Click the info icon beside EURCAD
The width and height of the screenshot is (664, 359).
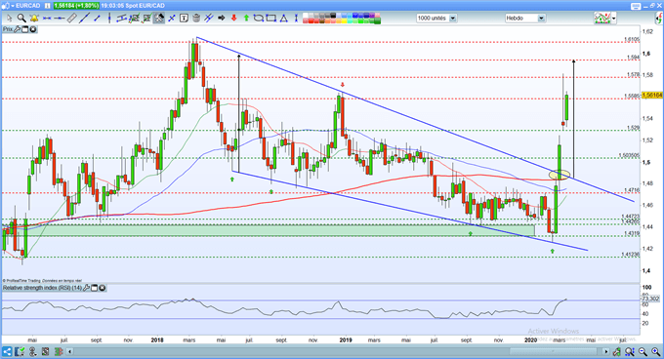click(x=47, y=6)
